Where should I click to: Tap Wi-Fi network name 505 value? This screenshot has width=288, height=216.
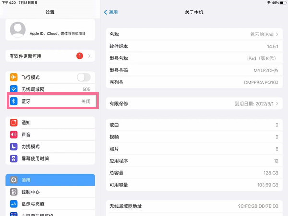pyautogui.click(x=86, y=89)
